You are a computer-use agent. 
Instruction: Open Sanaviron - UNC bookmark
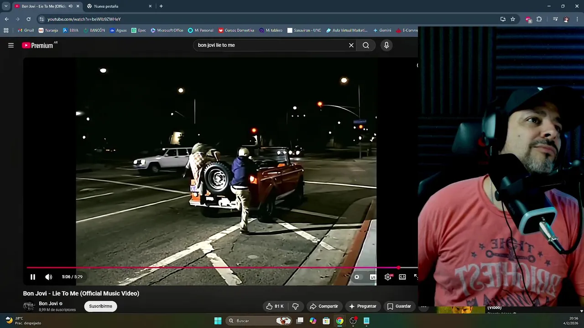tap(304, 31)
